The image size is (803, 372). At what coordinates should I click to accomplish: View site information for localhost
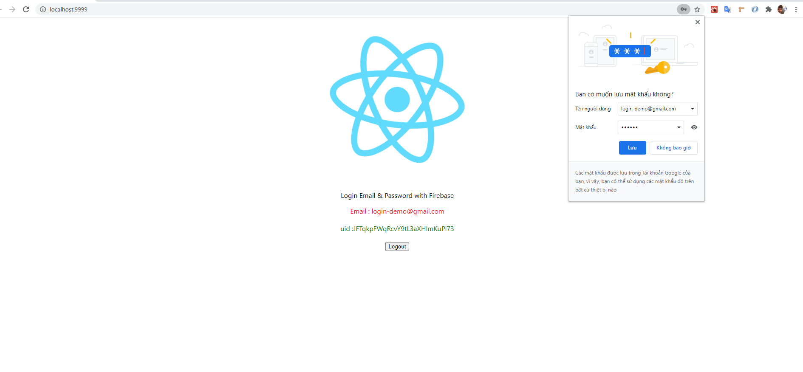(43, 9)
